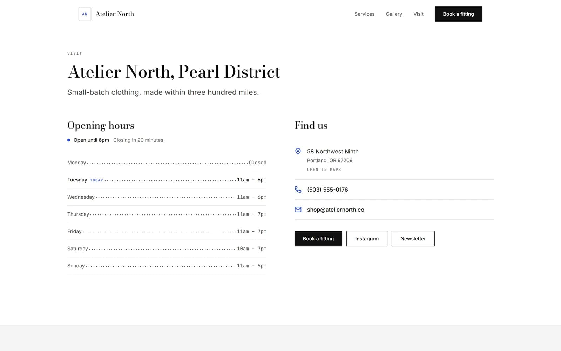Image resolution: width=561 pixels, height=351 pixels.
Task: Select the Tuesday row label
Action: [77, 180]
